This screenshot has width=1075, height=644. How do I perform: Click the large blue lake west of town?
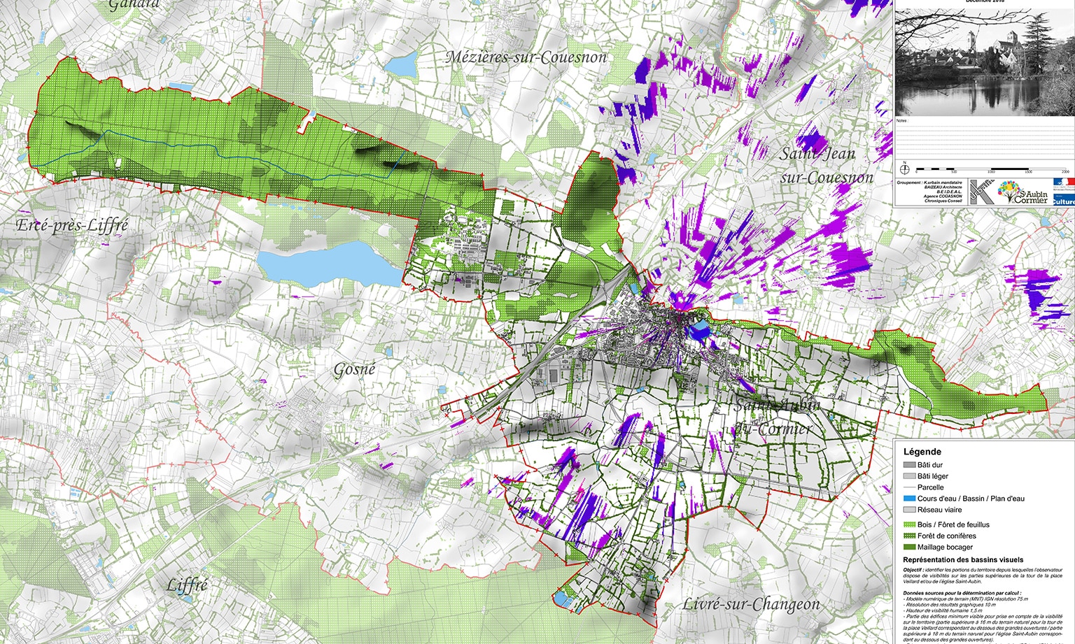[x=329, y=264]
